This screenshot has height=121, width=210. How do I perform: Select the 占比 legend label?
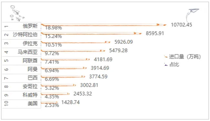(x=174, y=64)
